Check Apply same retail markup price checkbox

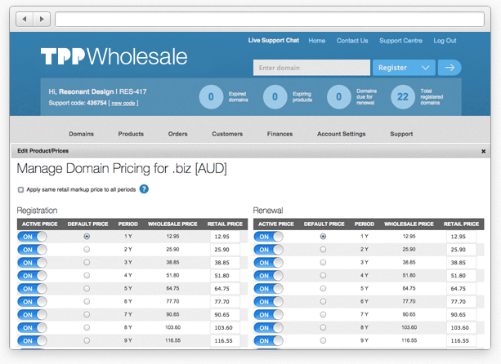[21, 189]
